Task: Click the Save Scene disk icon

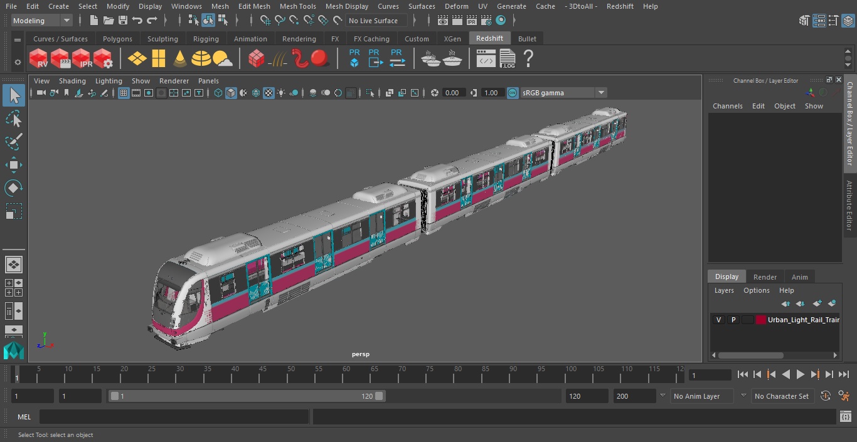Action: click(x=123, y=21)
